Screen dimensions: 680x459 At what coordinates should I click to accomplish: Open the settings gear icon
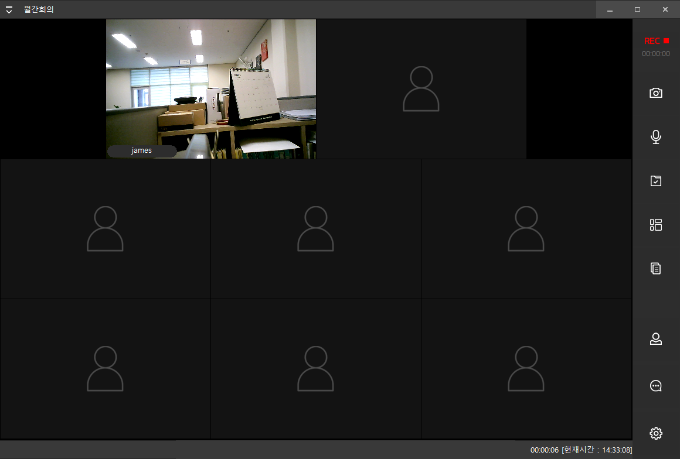click(x=656, y=433)
